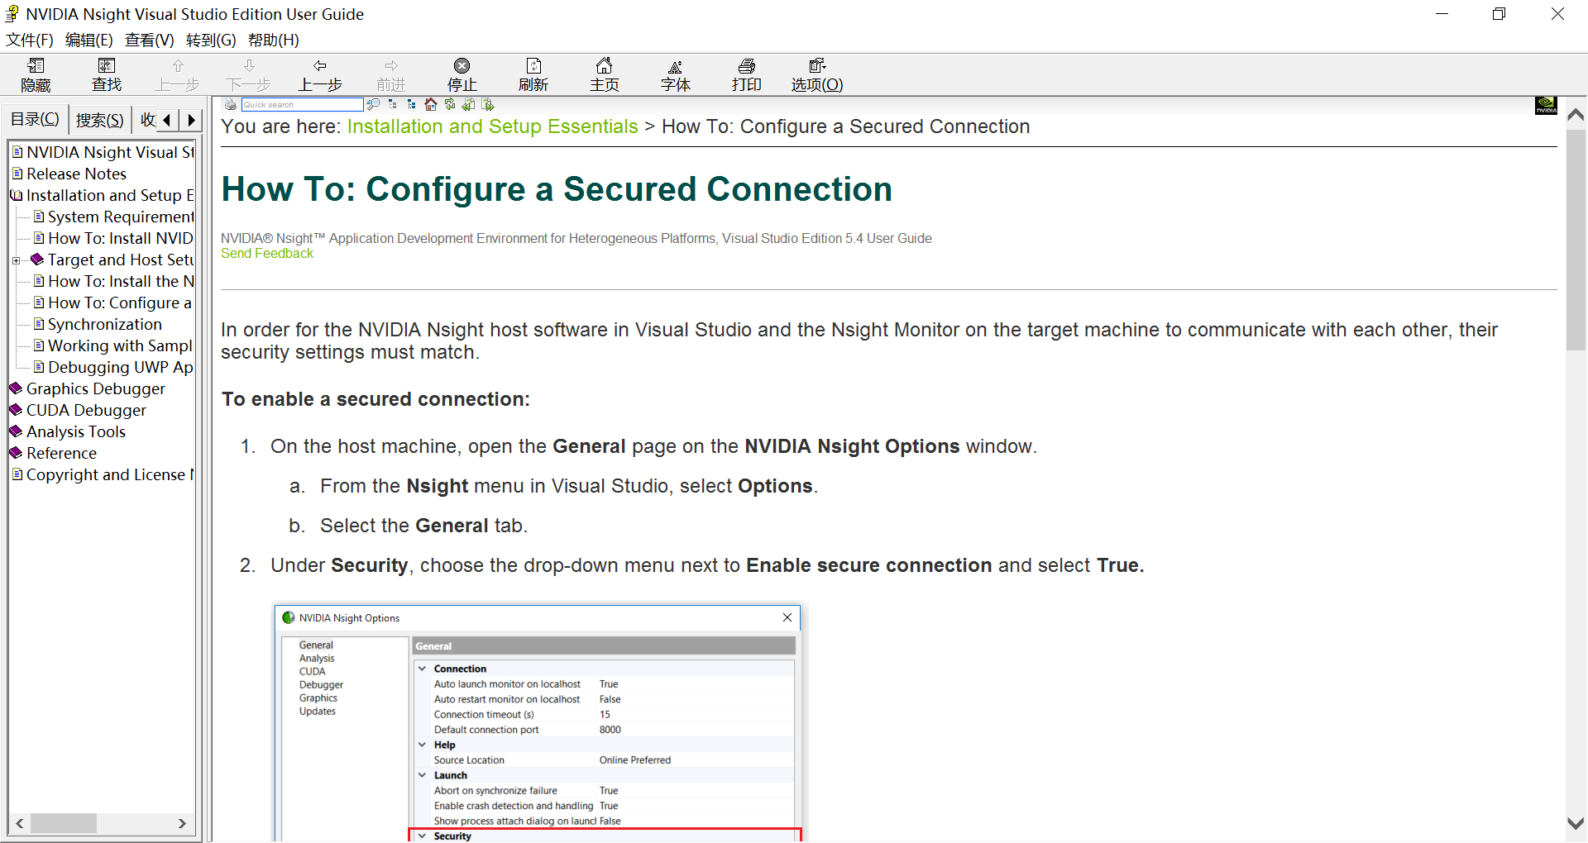
Task: Click the collapse-all tree icon in page toolbar
Action: coord(392,104)
